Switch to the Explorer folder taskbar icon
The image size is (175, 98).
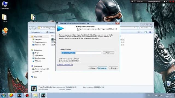tap(35, 96)
